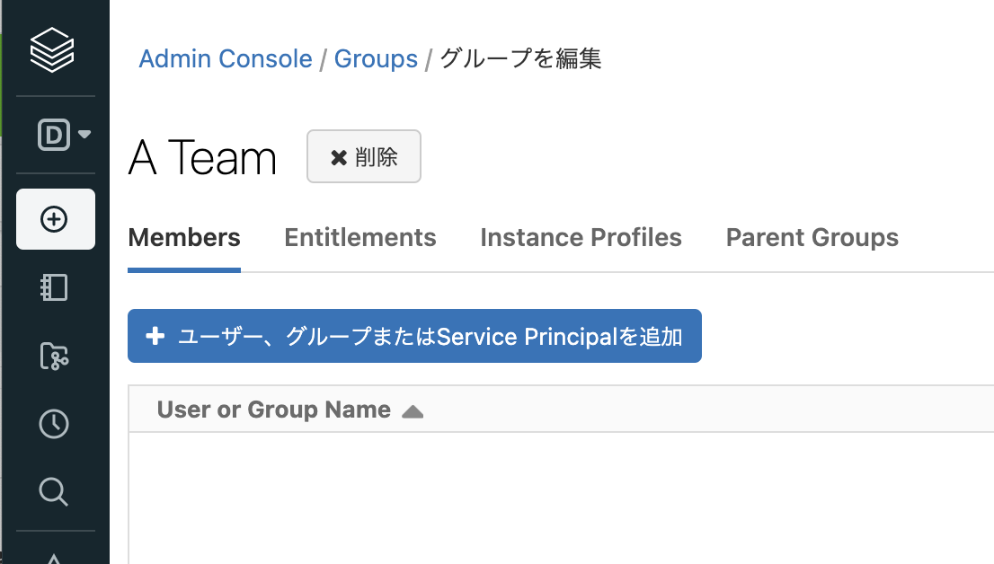Image resolution: width=994 pixels, height=564 pixels.
Task: Click the Create plus icon in the sidebar
Action: tap(55, 219)
